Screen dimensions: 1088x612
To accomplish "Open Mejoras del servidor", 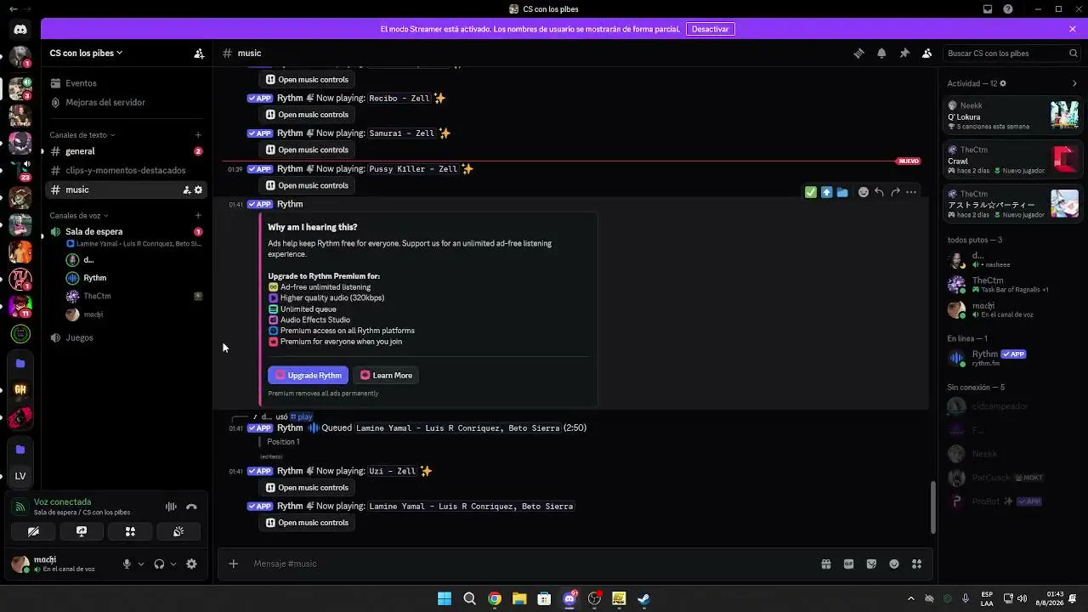I will click(x=126, y=102).
